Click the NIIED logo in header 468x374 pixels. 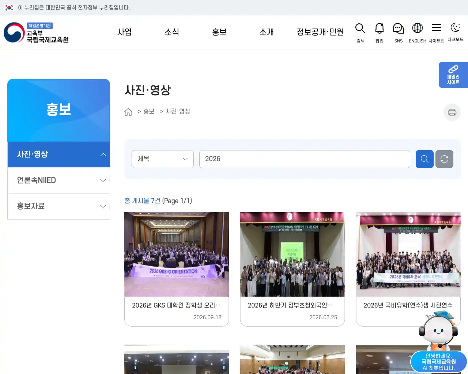(x=36, y=33)
